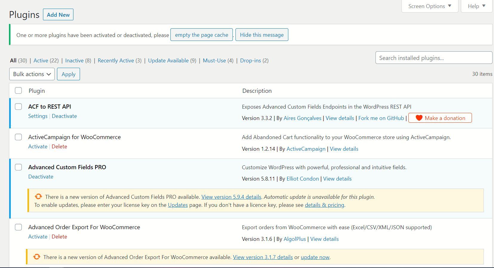The image size is (494, 268).
Task: Expand the Help tab
Action: point(477,6)
